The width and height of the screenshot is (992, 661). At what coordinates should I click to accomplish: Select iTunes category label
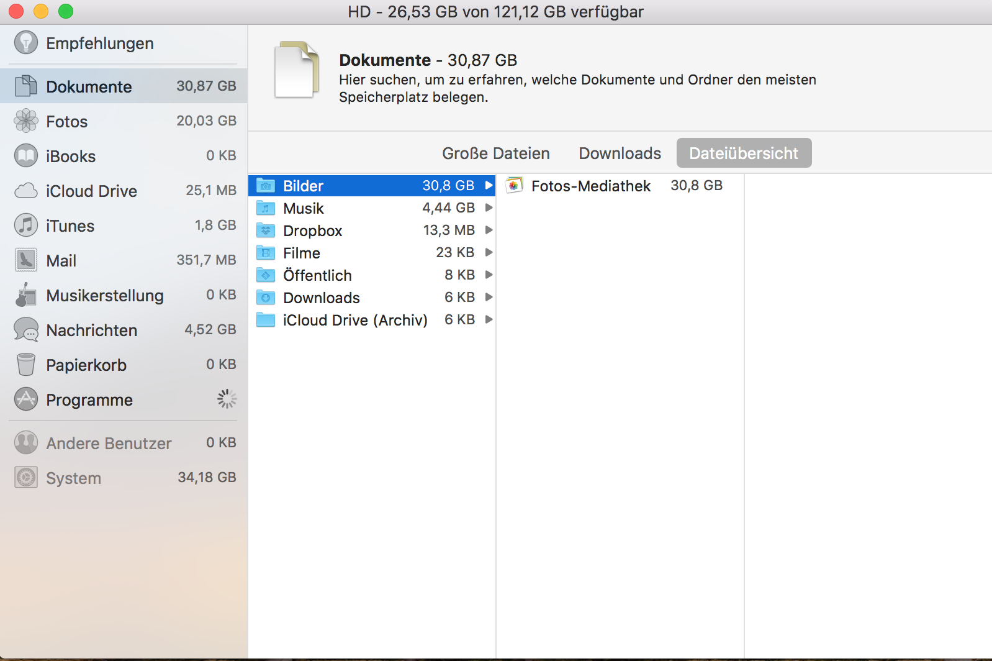click(70, 226)
